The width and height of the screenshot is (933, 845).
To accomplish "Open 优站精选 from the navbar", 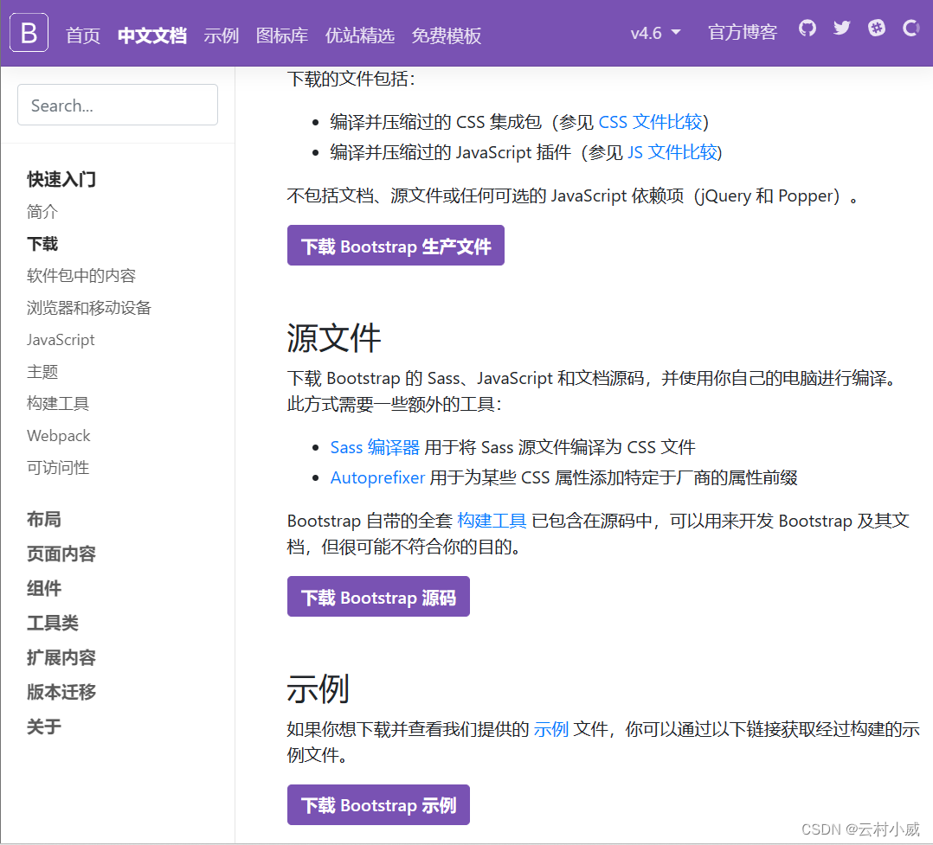I will pos(360,35).
